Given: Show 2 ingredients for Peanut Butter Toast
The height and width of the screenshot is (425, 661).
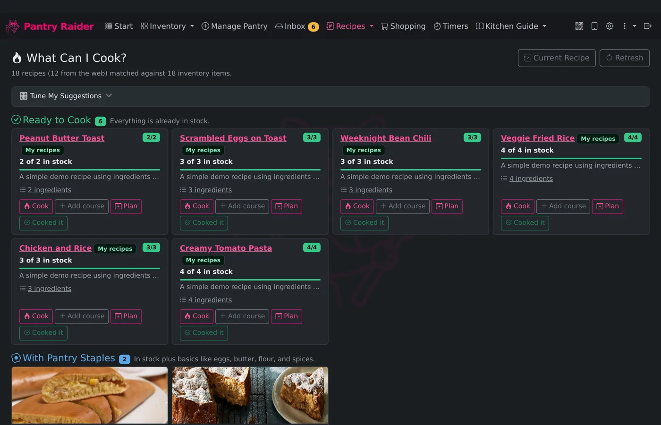Looking at the screenshot, I should [50, 190].
